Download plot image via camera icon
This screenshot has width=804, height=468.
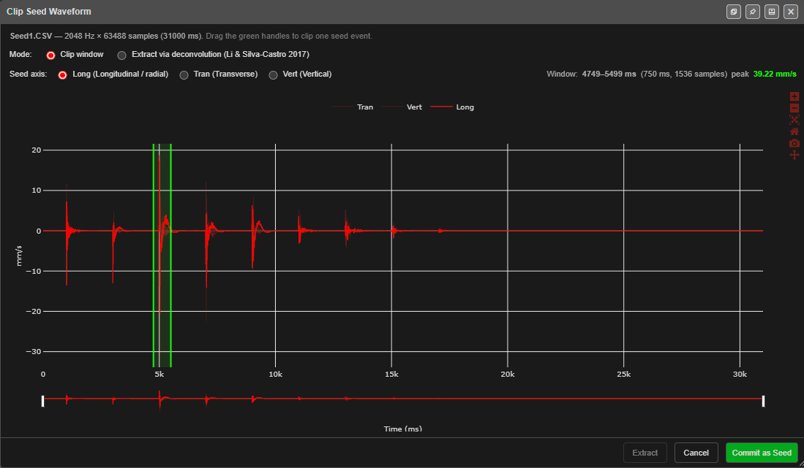(x=794, y=143)
